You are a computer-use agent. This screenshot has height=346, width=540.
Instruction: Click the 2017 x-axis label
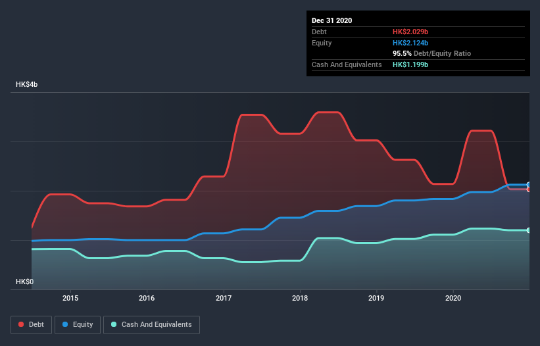(224, 298)
